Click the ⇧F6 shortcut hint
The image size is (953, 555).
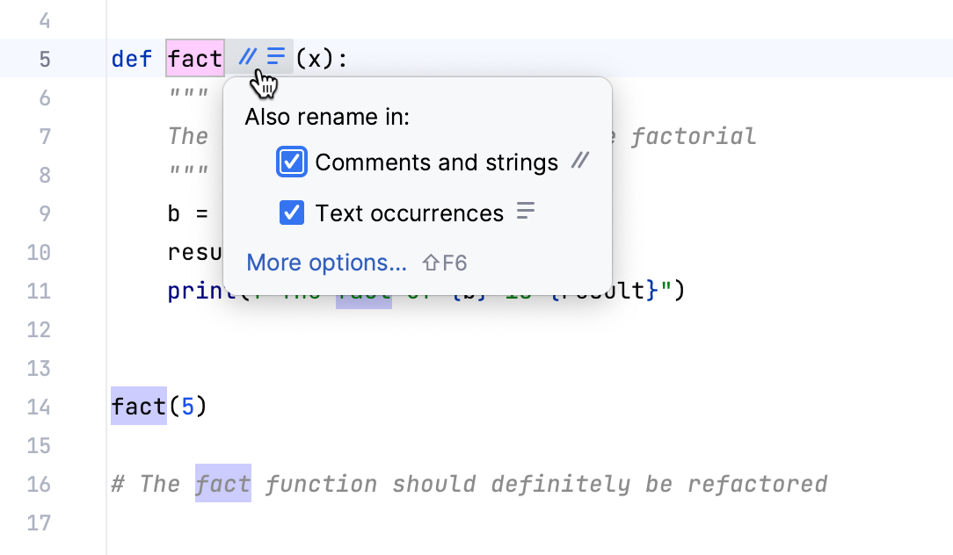pos(442,262)
